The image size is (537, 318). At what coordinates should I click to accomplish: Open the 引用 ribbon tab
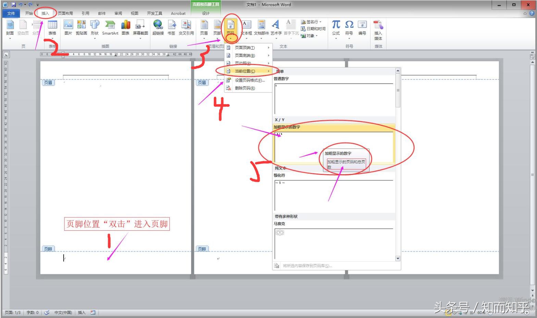[85, 13]
